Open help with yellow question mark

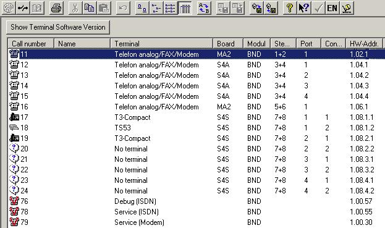click(289, 8)
